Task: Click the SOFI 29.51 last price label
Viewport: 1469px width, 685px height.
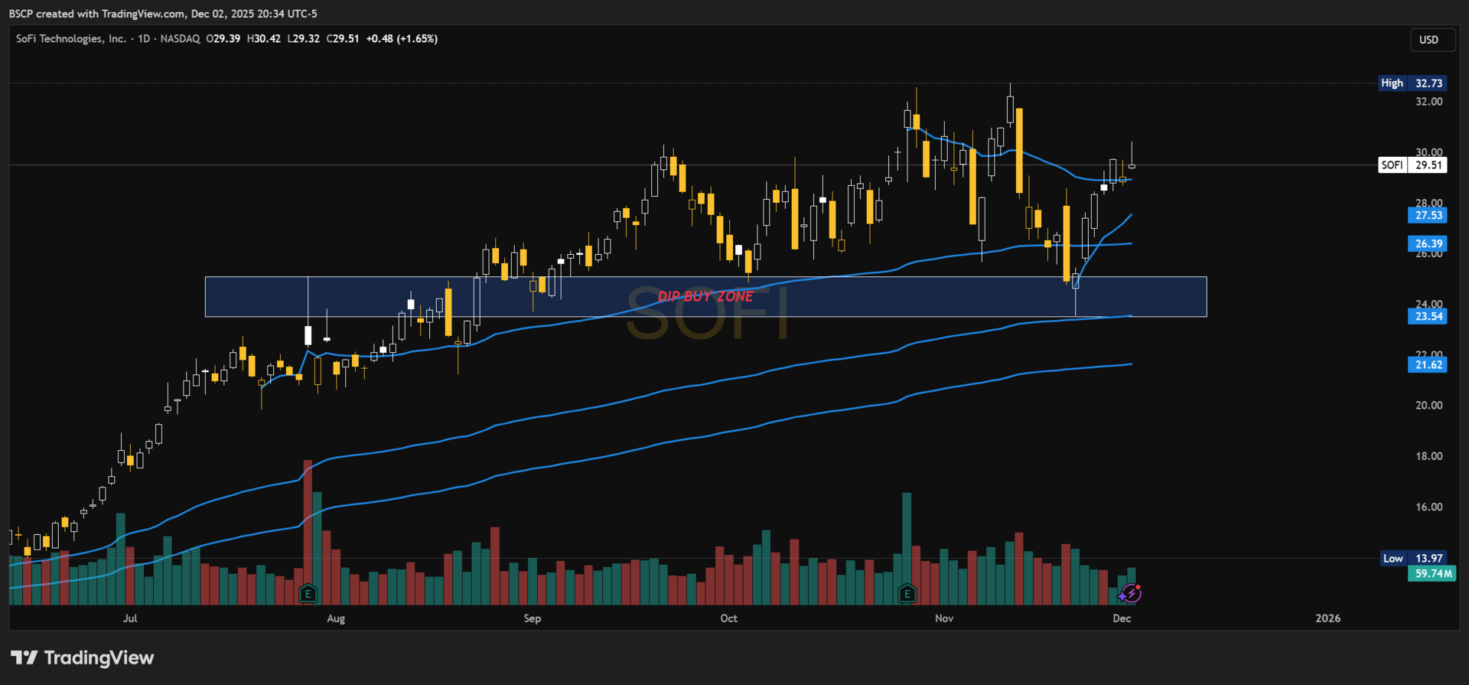Action: (x=1412, y=165)
